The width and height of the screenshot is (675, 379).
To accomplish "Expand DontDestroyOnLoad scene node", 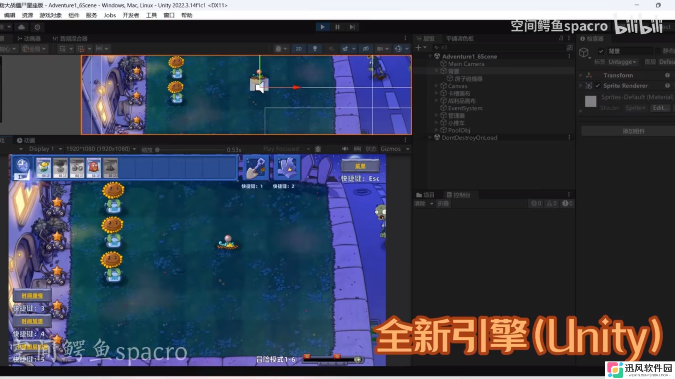I will [x=430, y=137].
